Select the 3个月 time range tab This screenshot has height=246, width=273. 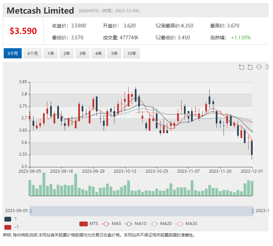pyautogui.click(x=13, y=53)
